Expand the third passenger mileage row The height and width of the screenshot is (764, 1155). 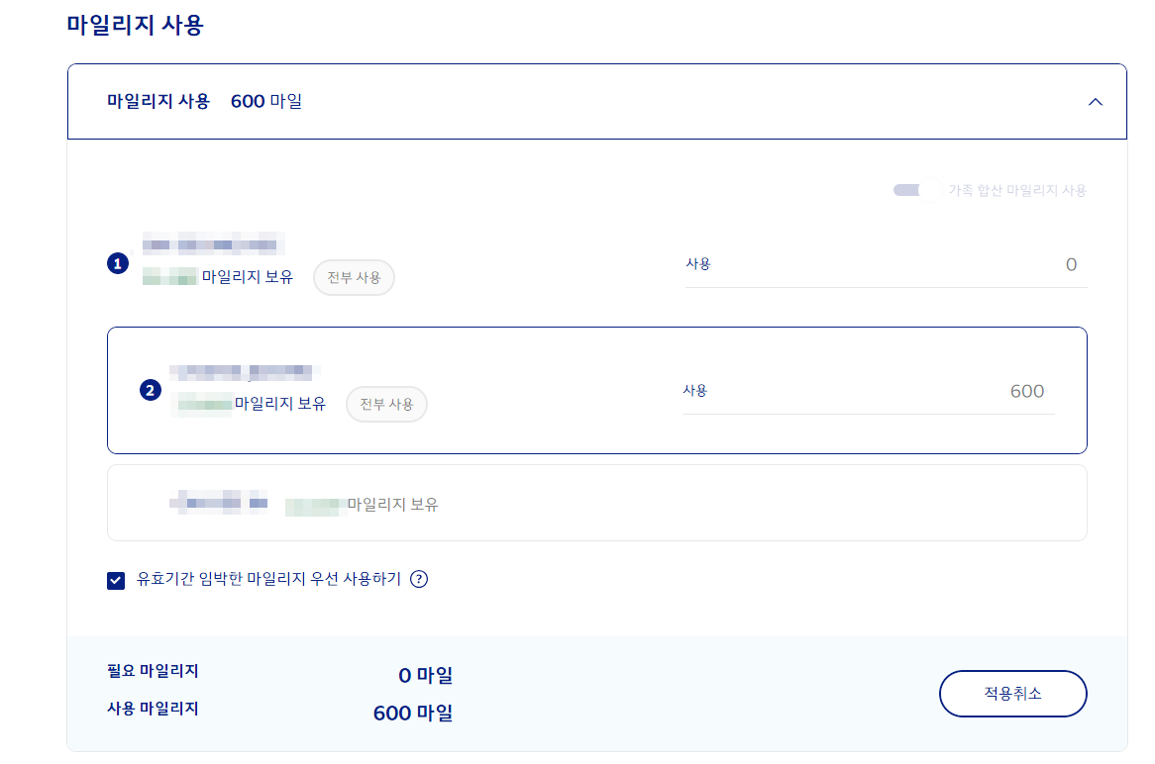[596, 504]
